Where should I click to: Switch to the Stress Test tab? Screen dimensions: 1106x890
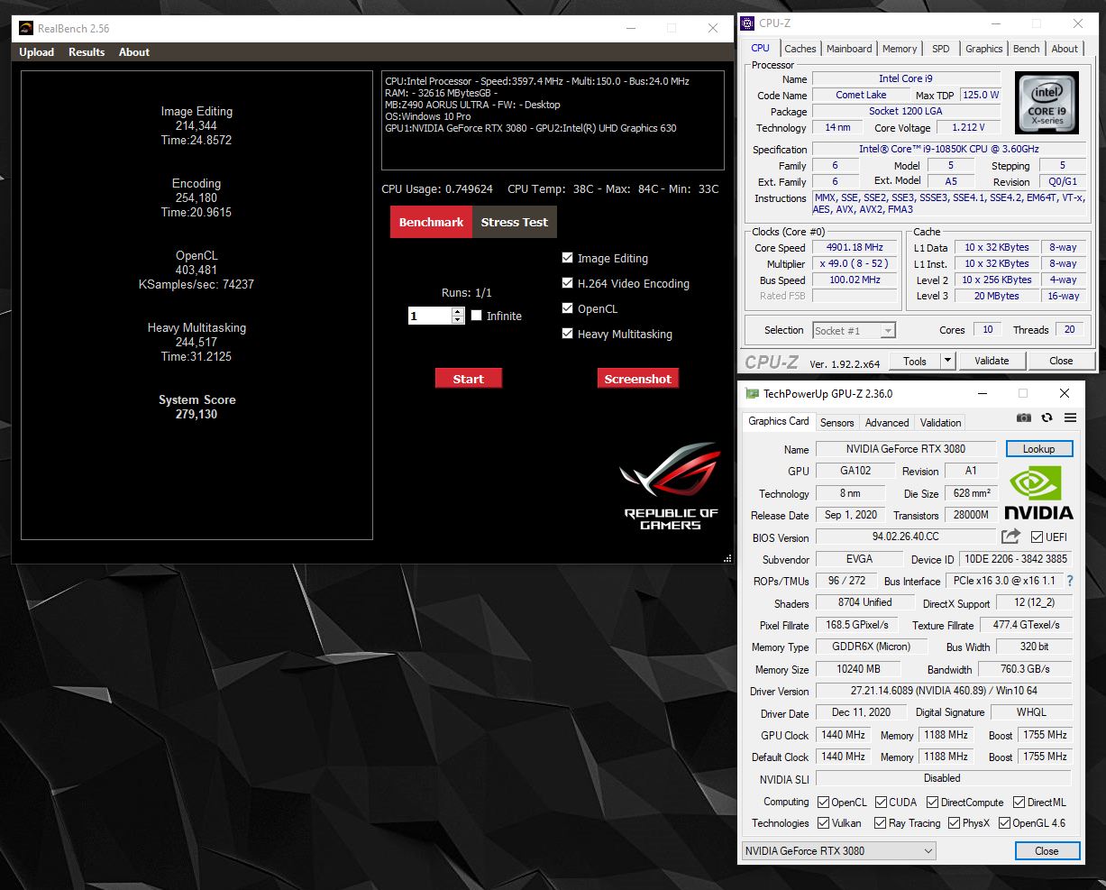click(515, 222)
